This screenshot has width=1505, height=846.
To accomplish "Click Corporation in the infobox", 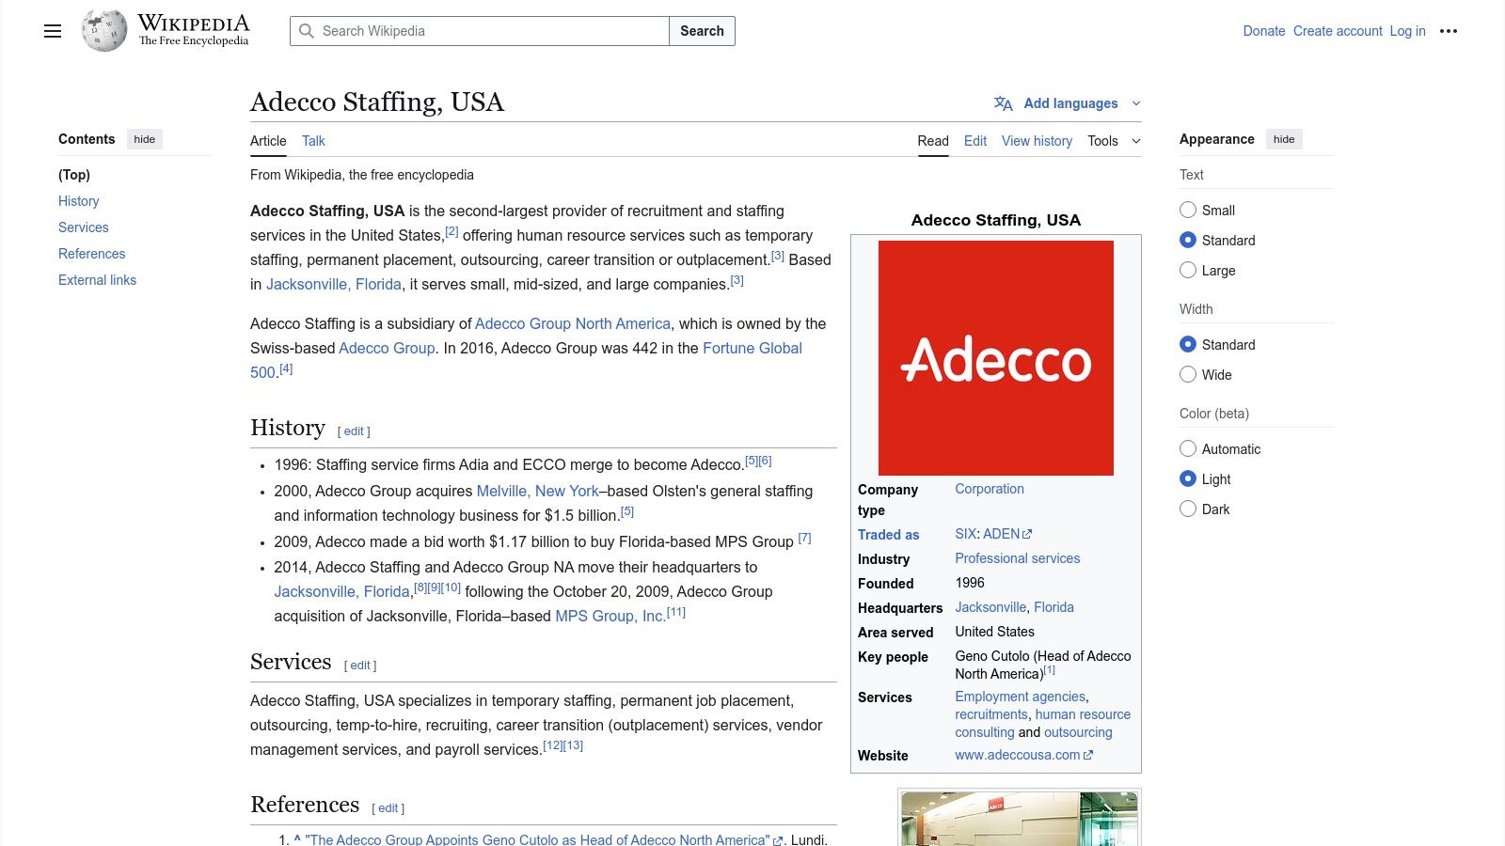I will tap(990, 489).
